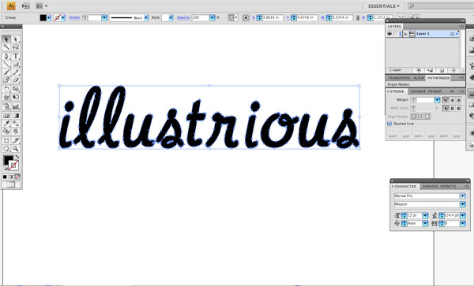Switch to the Transform tab
Screen dimensions: 474x286
[x=398, y=78]
